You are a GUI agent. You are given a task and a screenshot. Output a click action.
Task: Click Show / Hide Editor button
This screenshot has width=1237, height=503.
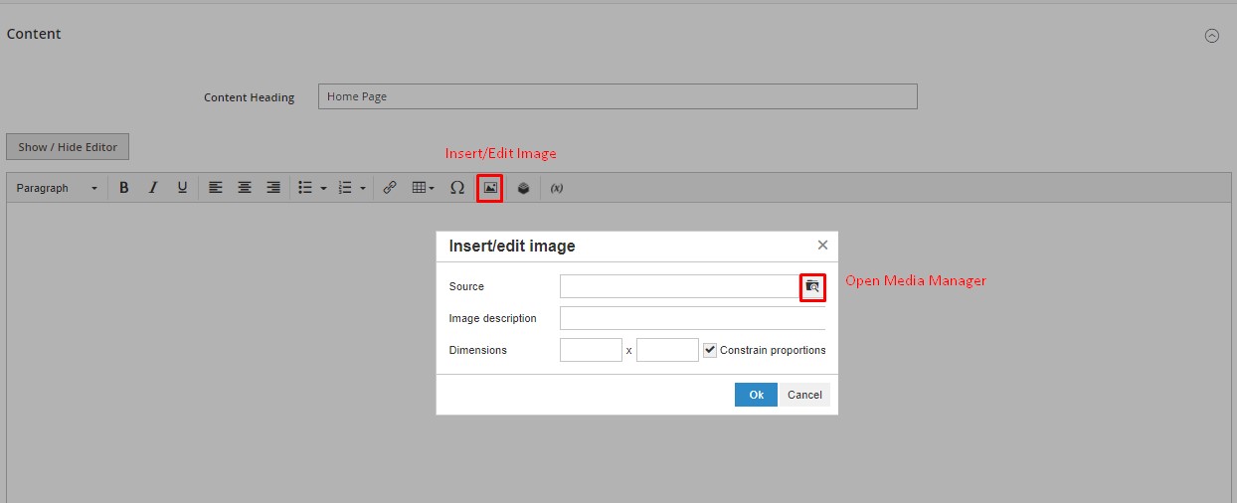pos(68,147)
